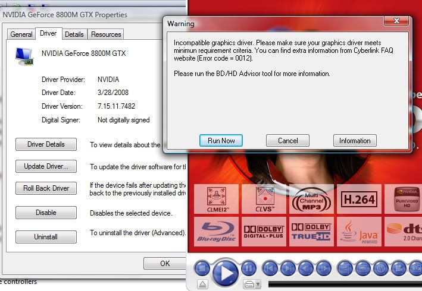
Task: Click the Java Powered logo tile
Action: click(x=360, y=232)
